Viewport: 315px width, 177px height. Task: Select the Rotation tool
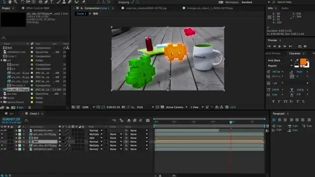pyautogui.click(x=23, y=2)
